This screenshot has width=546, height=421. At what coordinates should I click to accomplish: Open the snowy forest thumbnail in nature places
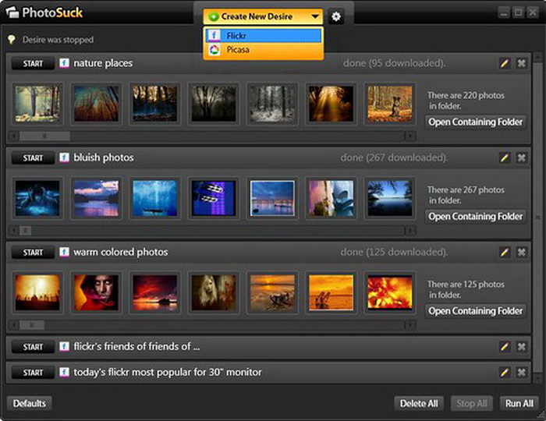pyautogui.click(x=272, y=104)
